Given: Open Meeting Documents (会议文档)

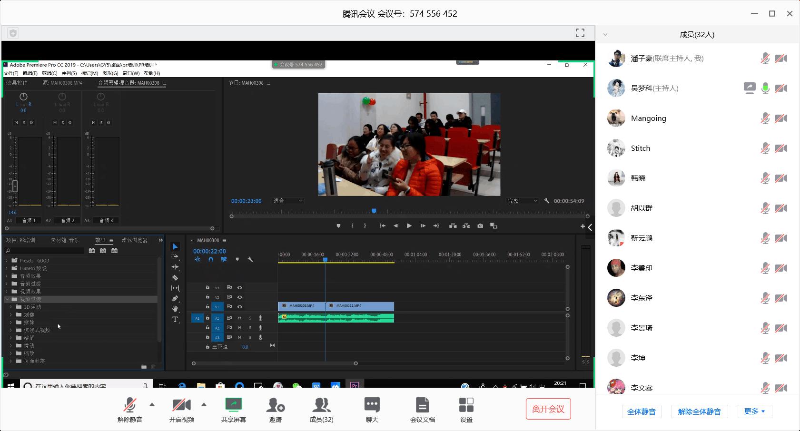Looking at the screenshot, I should (x=422, y=405).
